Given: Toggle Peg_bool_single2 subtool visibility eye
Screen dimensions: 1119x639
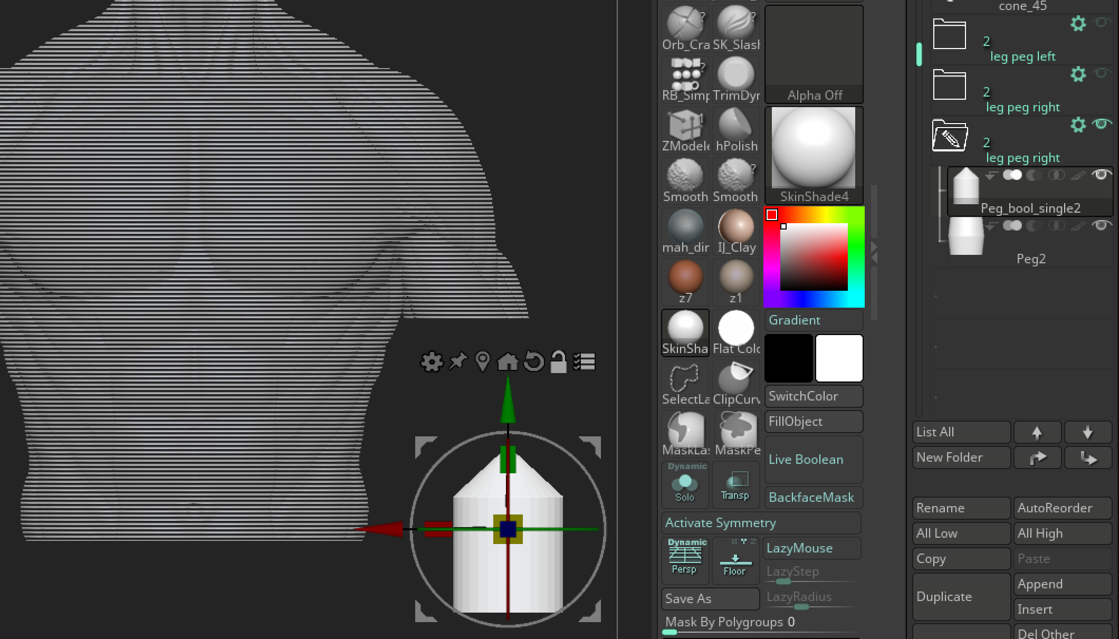Looking at the screenshot, I should pos(1101,175).
